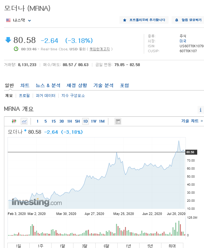Select the 6달 time range
Viewport: 204px width, 248px height.
[x=106, y=246]
